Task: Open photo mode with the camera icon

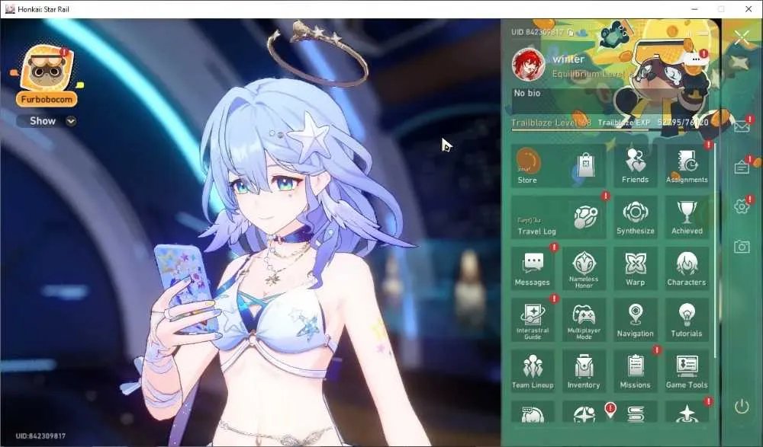Action: [742, 247]
